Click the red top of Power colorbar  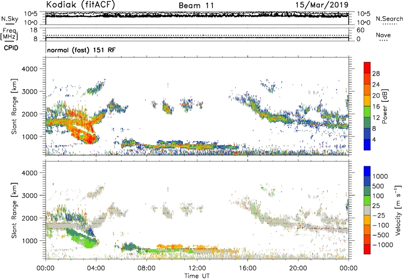pos(367,67)
